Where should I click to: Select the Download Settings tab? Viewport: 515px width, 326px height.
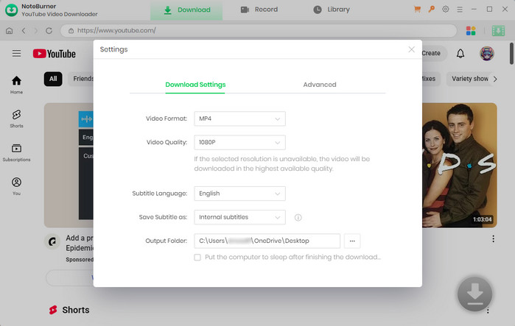click(195, 85)
